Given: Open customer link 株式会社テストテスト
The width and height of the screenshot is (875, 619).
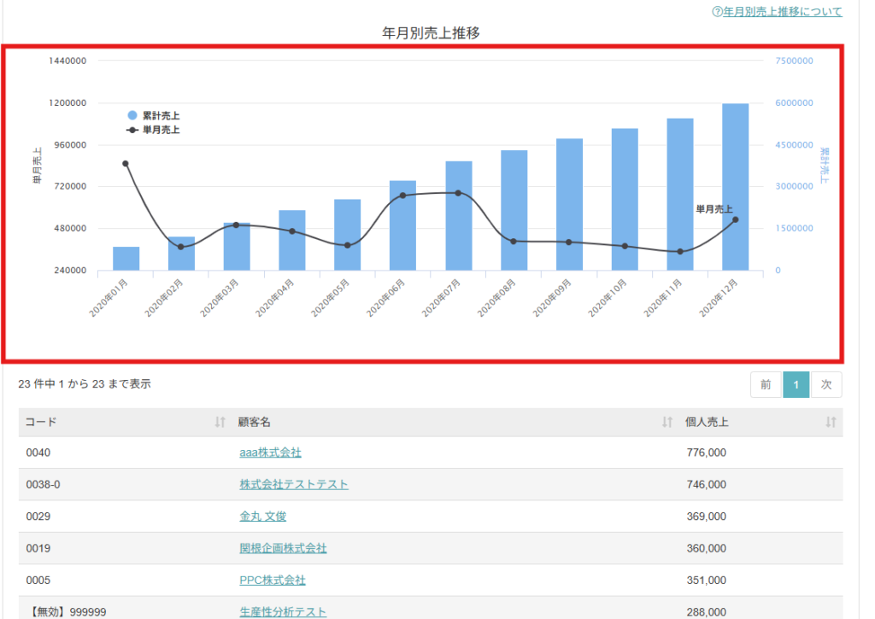Looking at the screenshot, I should (294, 484).
